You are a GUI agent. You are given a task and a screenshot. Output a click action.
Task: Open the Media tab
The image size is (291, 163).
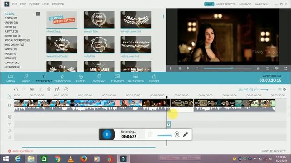pos(10,78)
